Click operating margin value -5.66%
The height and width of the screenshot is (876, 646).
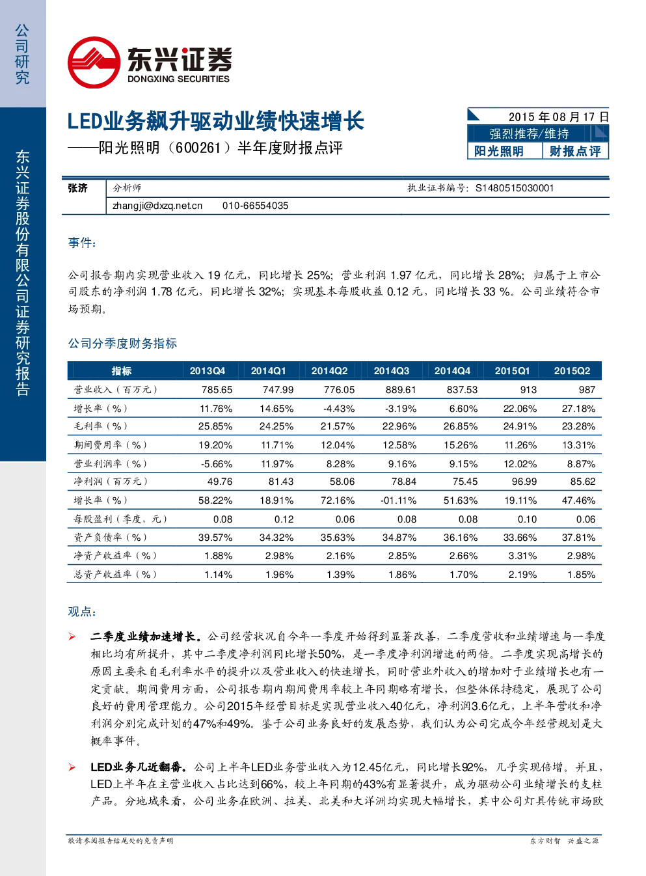pos(217,464)
